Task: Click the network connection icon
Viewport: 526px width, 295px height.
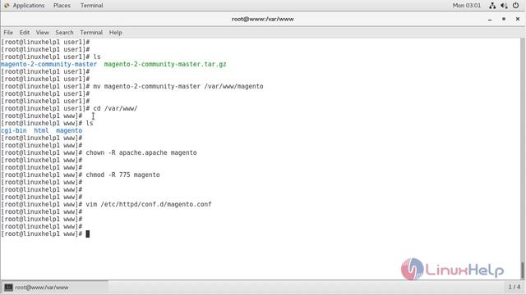Action: 492,6
